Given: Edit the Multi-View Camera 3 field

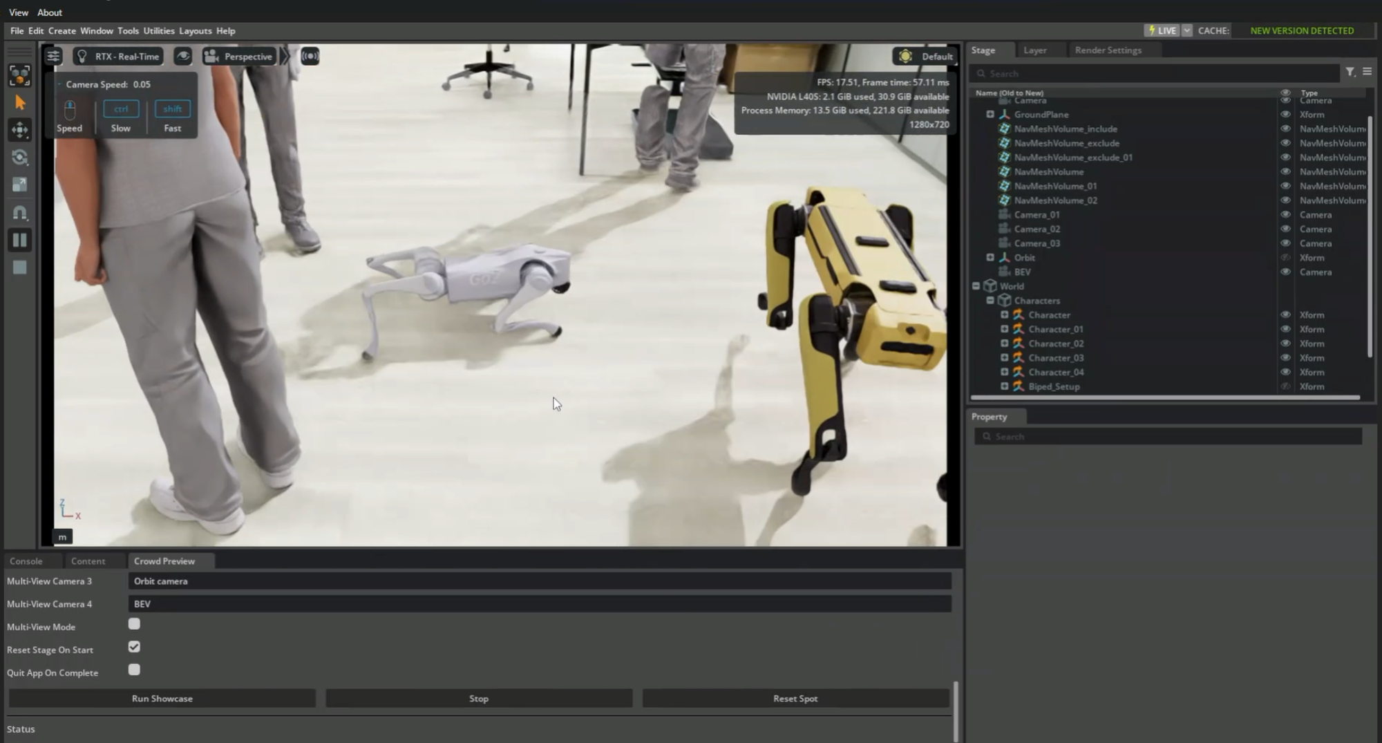Looking at the screenshot, I should (x=540, y=581).
